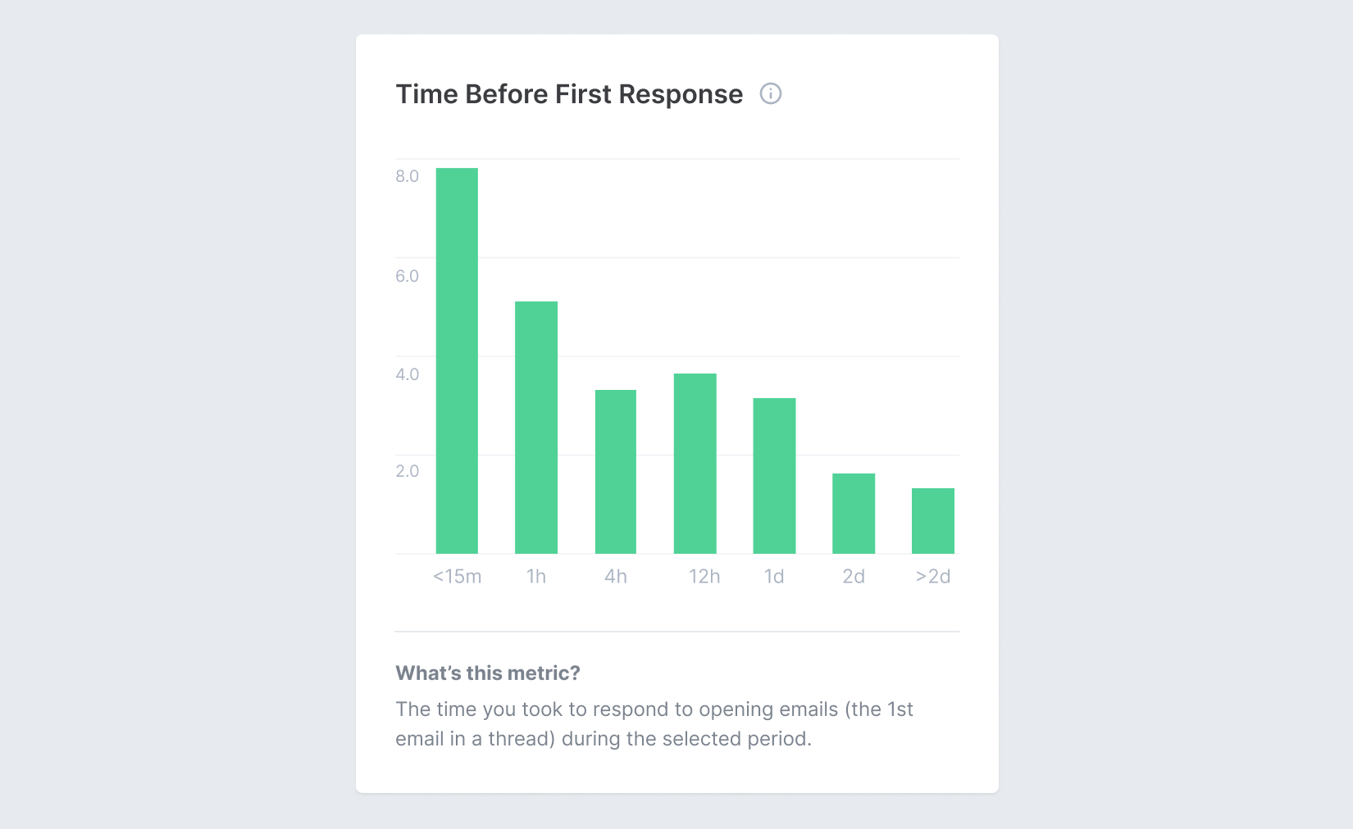Image resolution: width=1353 pixels, height=829 pixels.
Task: Click the 1h axis label
Action: coord(536,576)
